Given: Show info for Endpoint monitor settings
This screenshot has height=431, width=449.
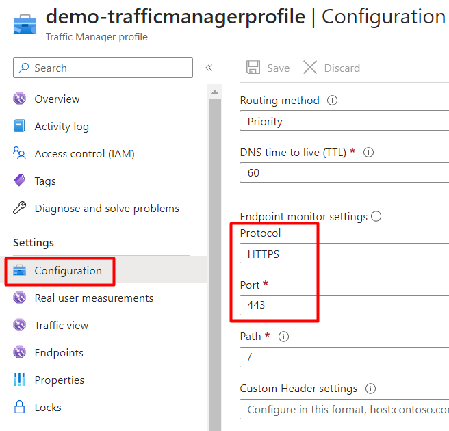Looking at the screenshot, I should [x=376, y=216].
